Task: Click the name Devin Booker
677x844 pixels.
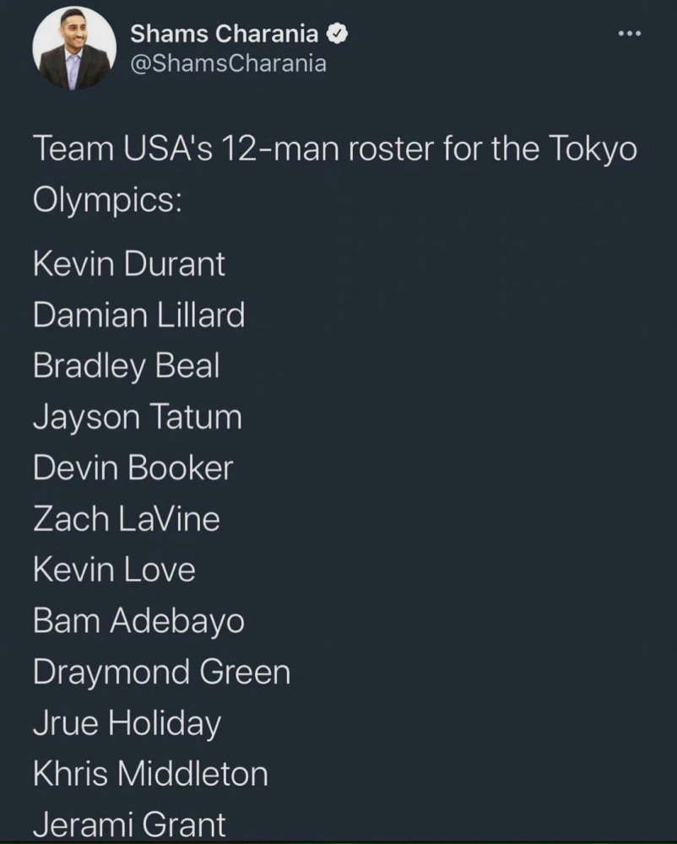Action: (x=133, y=468)
